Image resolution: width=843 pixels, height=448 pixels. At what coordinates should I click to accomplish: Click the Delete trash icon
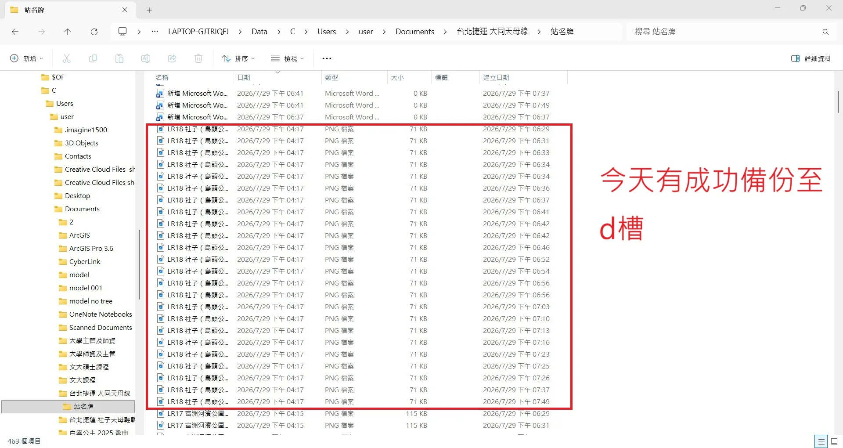pos(198,58)
